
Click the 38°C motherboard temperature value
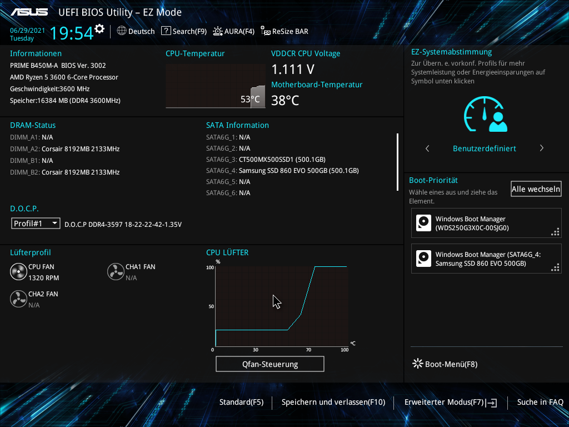coord(285,100)
